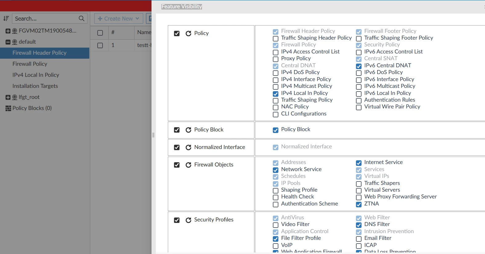Click the reset icon next to Normalized Interface
485x254 pixels.
188,147
